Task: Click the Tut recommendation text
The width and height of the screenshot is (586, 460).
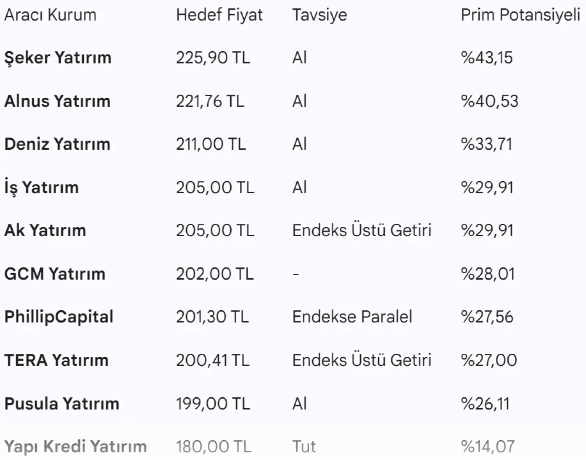Action: (x=304, y=446)
